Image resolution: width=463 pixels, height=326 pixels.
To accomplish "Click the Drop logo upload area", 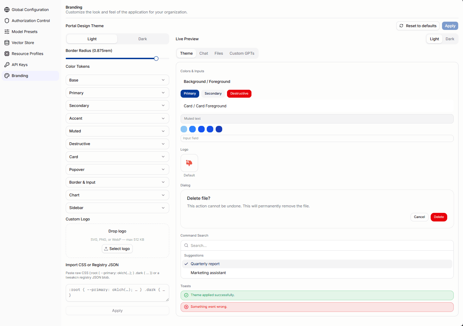I will [117, 241].
